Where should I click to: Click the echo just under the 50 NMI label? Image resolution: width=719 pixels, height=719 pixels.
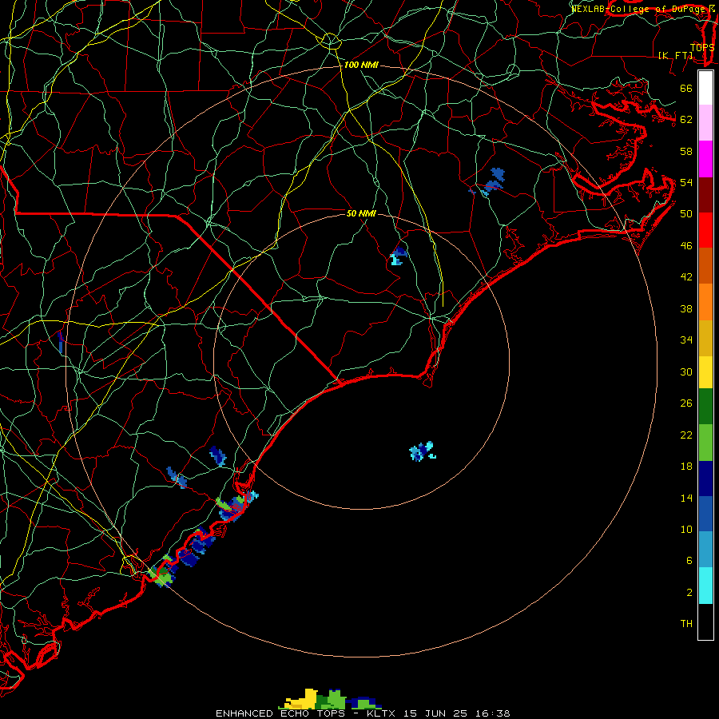click(x=399, y=256)
